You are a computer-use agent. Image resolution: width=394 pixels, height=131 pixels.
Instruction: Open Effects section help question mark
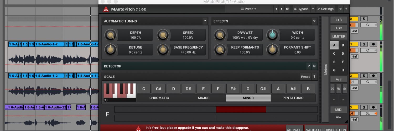click(x=314, y=21)
